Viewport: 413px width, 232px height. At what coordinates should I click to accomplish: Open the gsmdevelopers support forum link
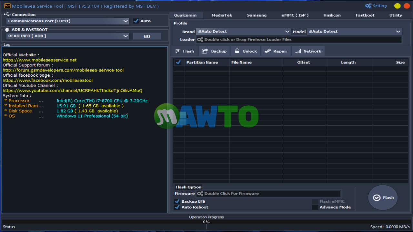coord(63,70)
